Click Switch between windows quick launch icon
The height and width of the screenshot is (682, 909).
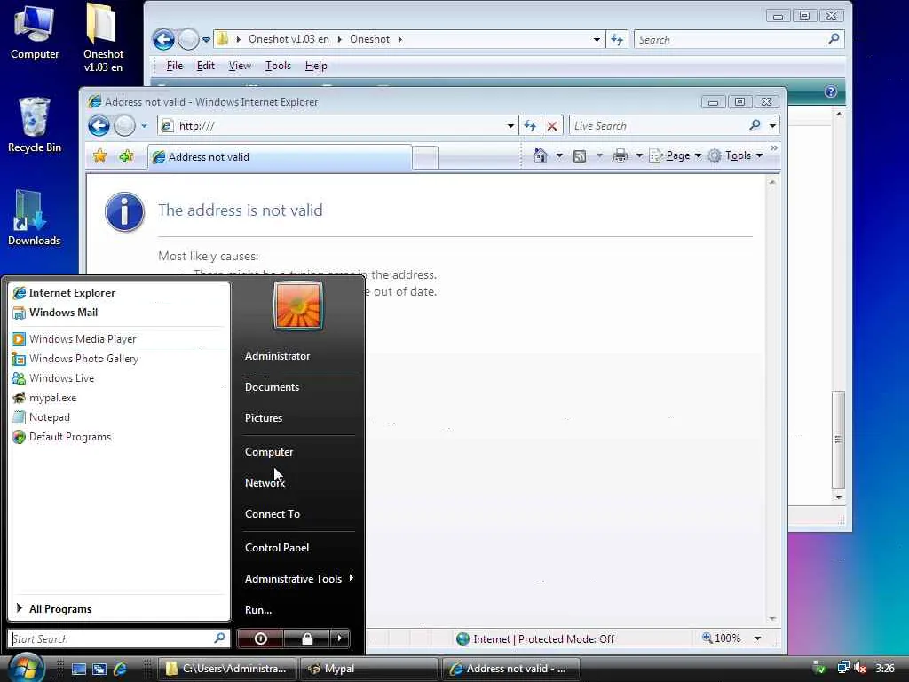[99, 669]
